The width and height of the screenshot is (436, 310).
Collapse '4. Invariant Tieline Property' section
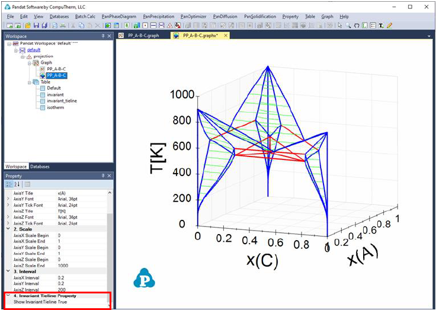pyautogui.click(x=8, y=296)
